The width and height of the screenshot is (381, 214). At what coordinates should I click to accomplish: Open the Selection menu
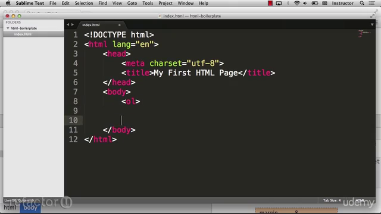(x=84, y=3)
